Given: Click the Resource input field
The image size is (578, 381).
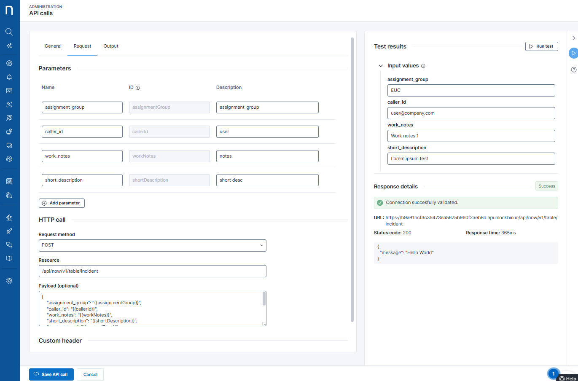Looking at the screenshot, I should [x=152, y=271].
